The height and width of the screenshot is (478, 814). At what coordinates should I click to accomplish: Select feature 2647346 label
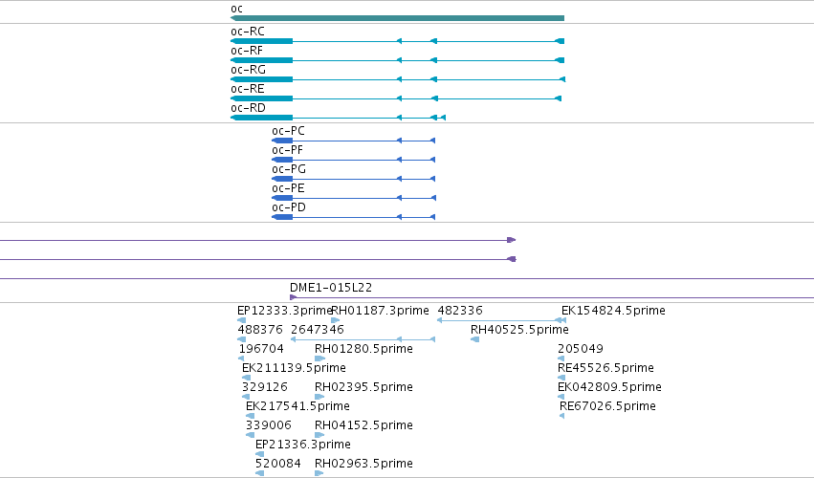[318, 330]
